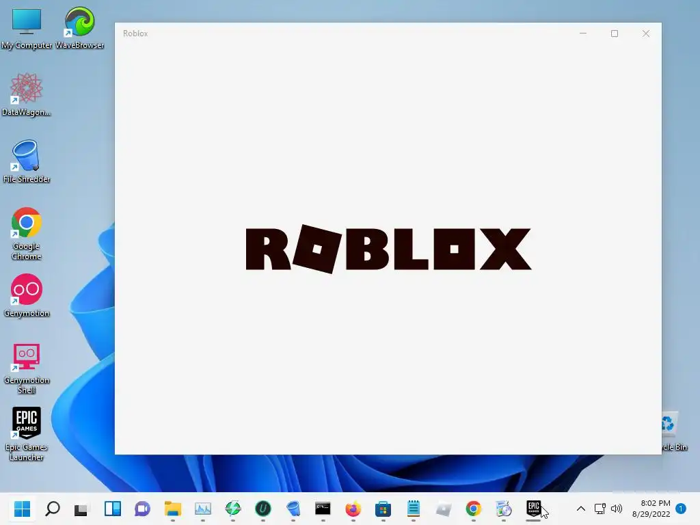The height and width of the screenshot is (525, 700).
Task: Open File Explorer from the taskbar
Action: coord(173,509)
